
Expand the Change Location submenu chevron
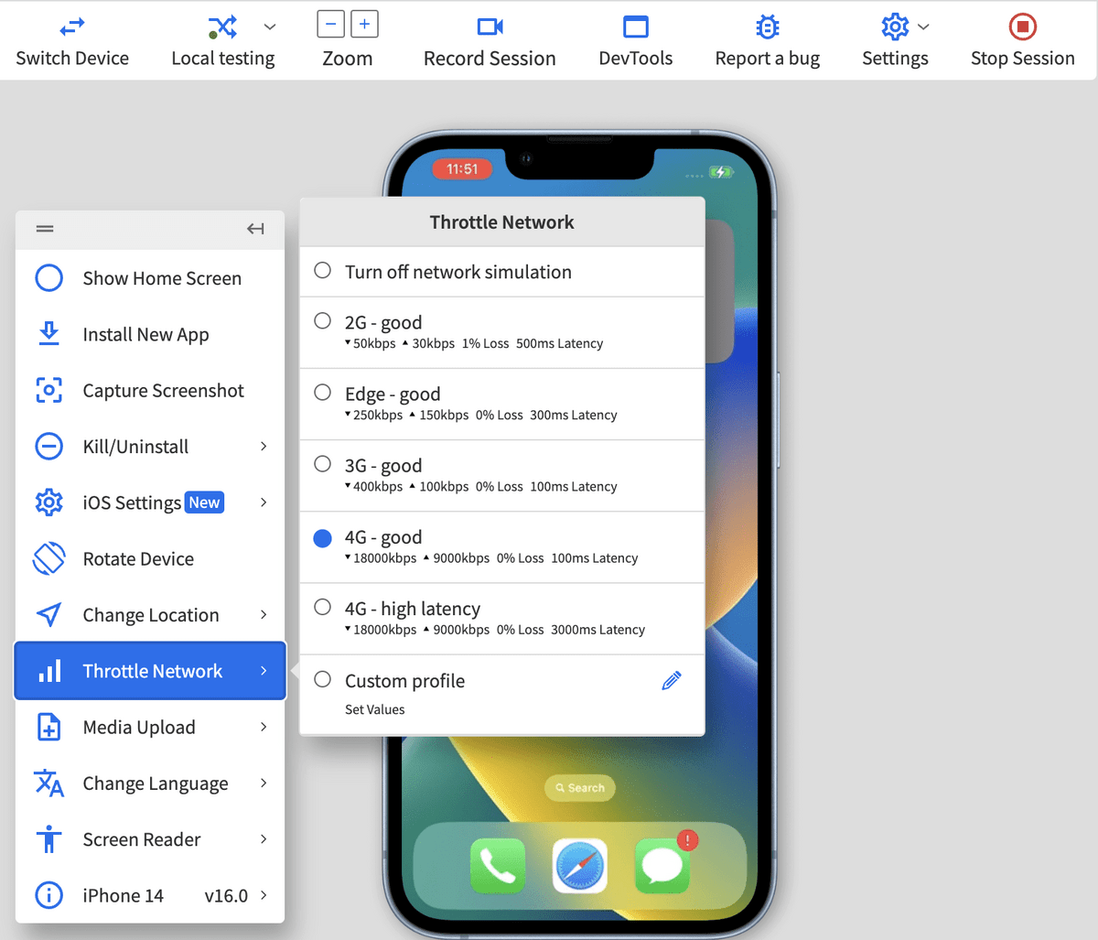coord(264,615)
